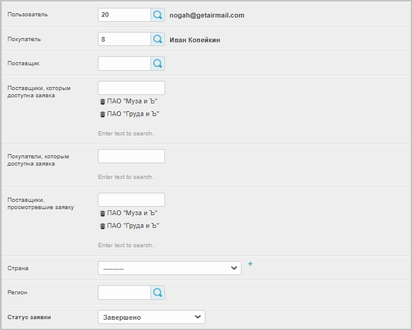Screen dimensions: 412x330
Task: Delete "Груда и Ъ" from suppliers with access
Action: pyautogui.click(x=102, y=114)
